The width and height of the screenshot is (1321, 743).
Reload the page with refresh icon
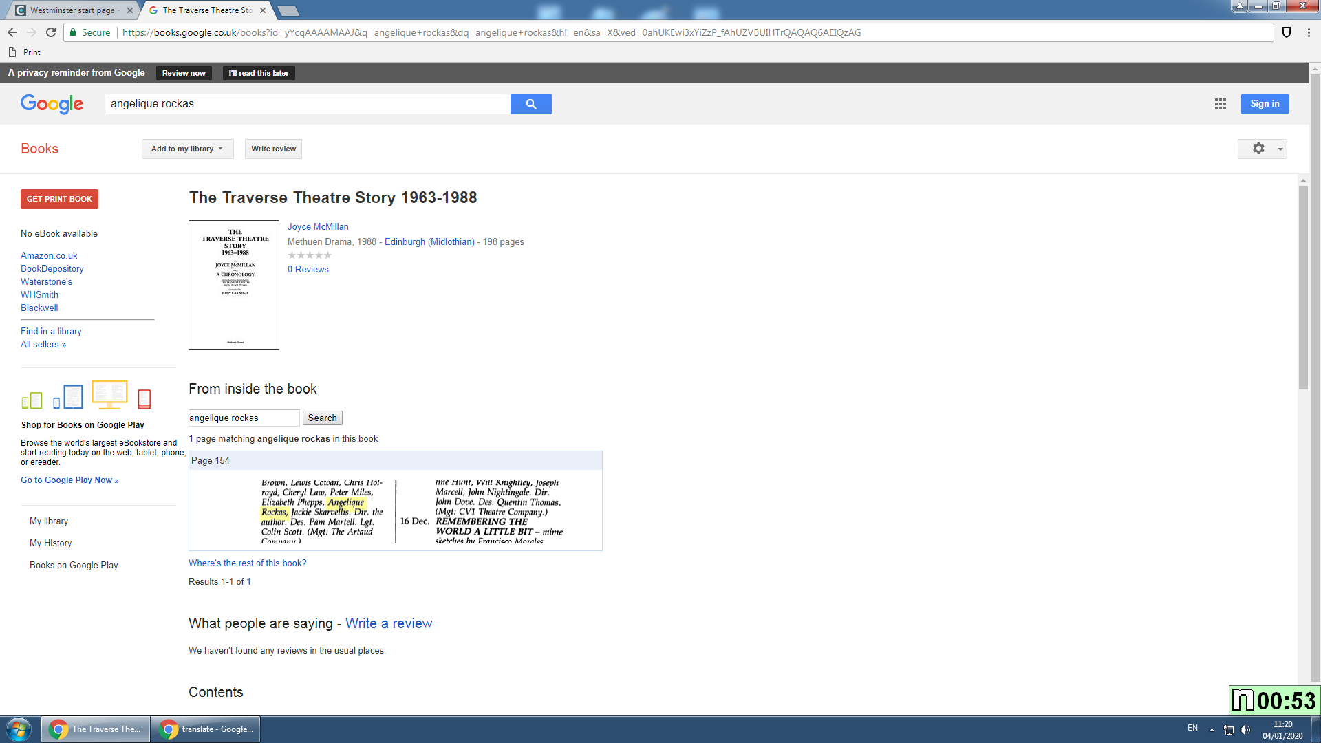(51, 32)
